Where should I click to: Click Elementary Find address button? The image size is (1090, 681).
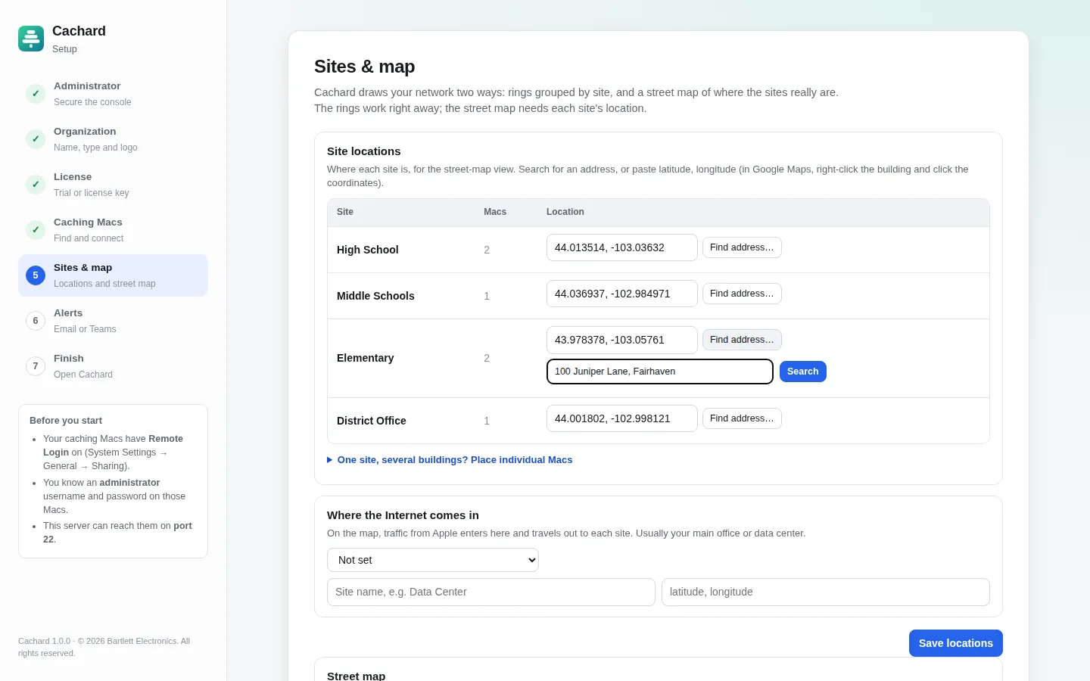tap(742, 340)
